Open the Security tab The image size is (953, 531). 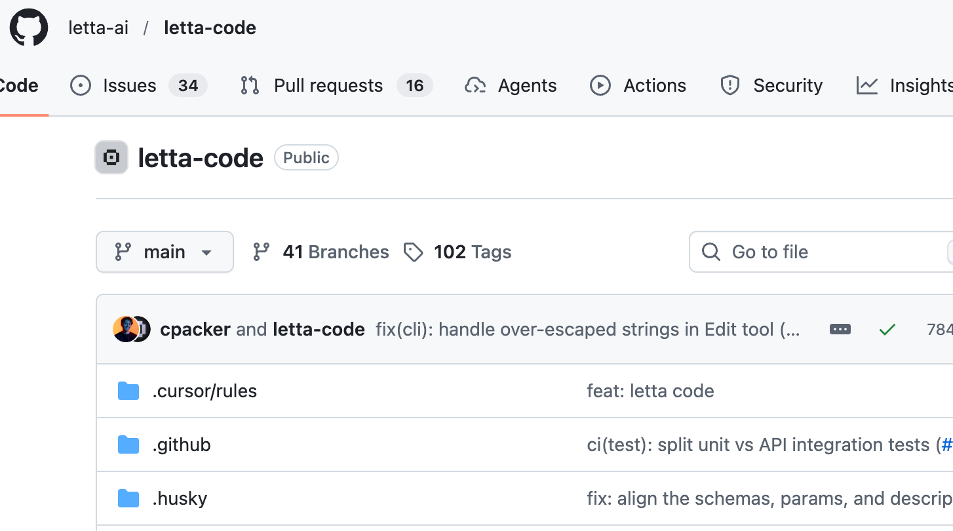pos(771,86)
